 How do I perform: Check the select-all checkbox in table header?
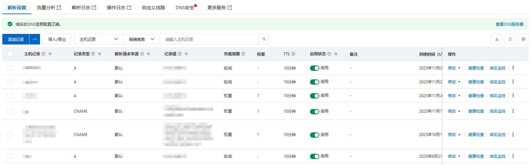point(10,54)
